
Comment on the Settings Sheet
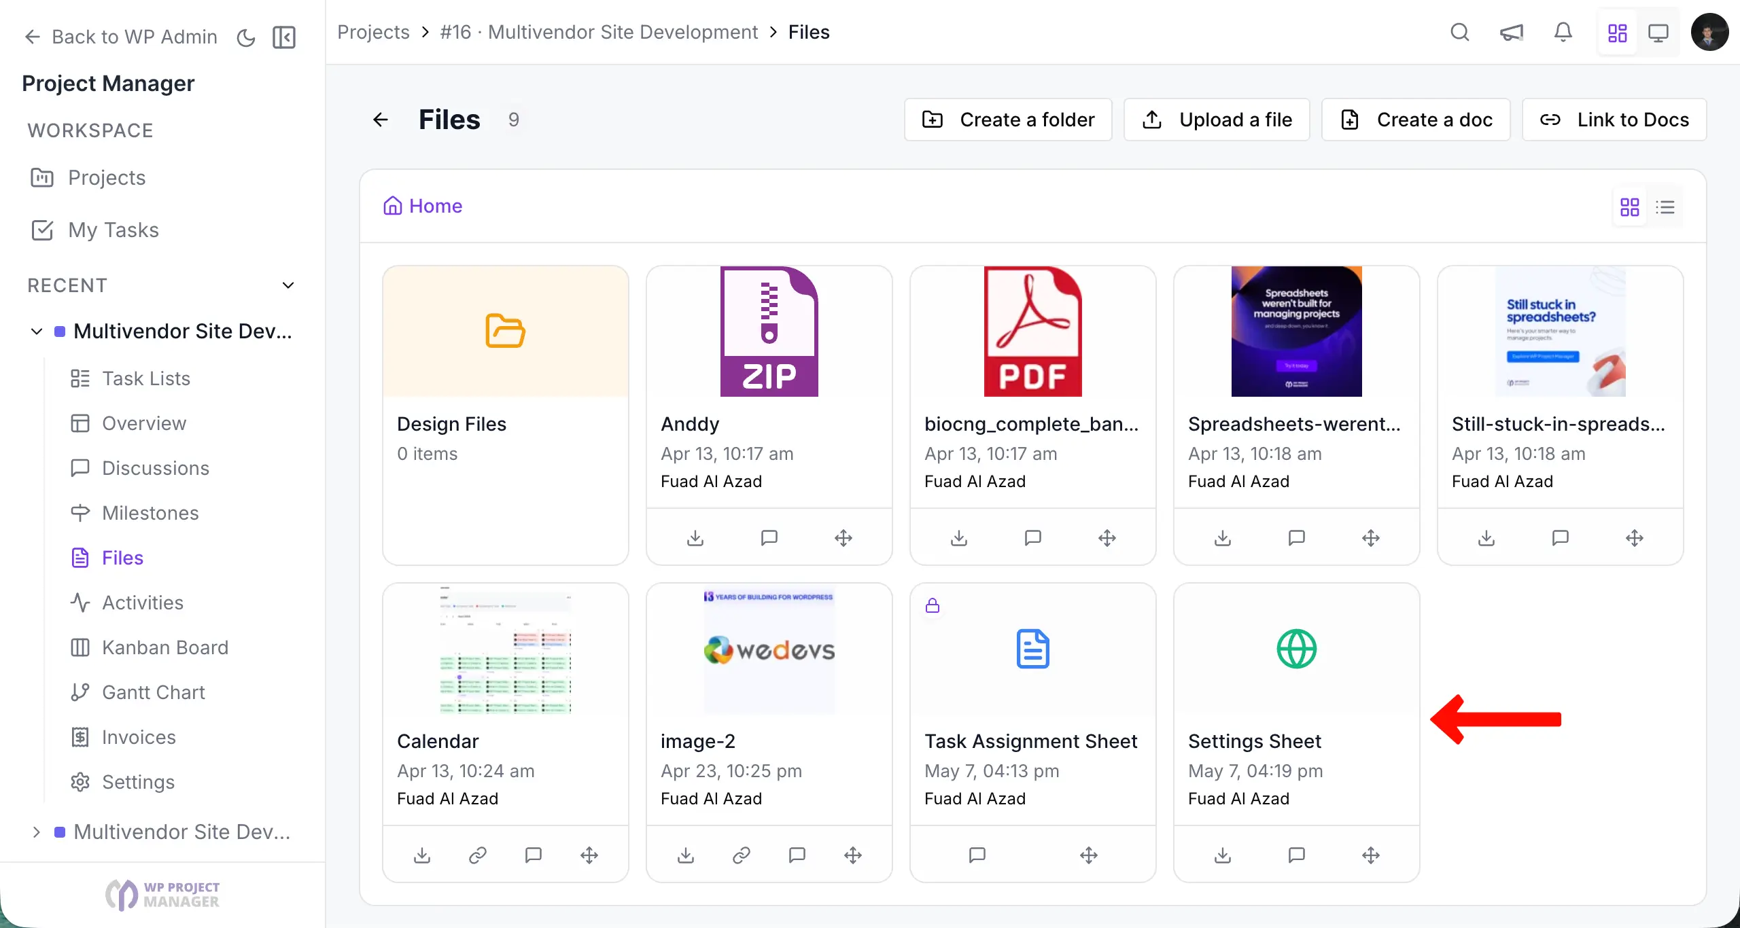point(1297,855)
